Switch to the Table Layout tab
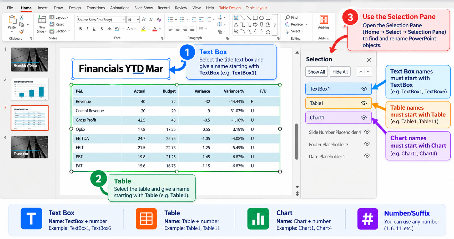 pos(256,8)
